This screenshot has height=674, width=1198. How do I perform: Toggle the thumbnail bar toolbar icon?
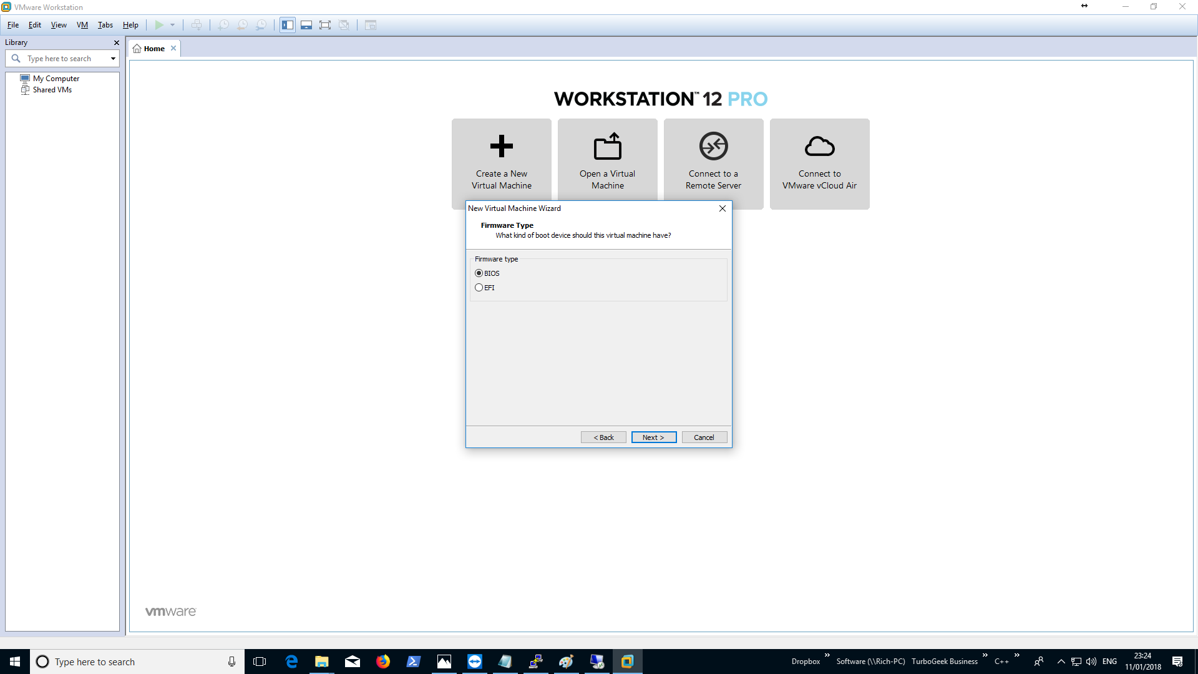(x=306, y=25)
